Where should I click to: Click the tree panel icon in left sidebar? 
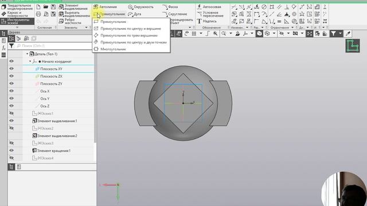click(x=3, y=33)
